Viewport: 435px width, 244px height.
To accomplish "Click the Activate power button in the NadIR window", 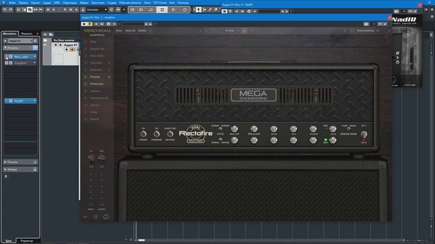I will click(x=224, y=12).
